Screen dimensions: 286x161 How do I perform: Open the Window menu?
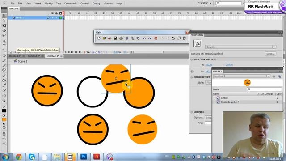click(x=108, y=4)
